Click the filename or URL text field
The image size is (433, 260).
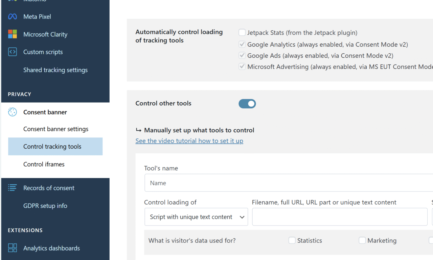coord(340,217)
